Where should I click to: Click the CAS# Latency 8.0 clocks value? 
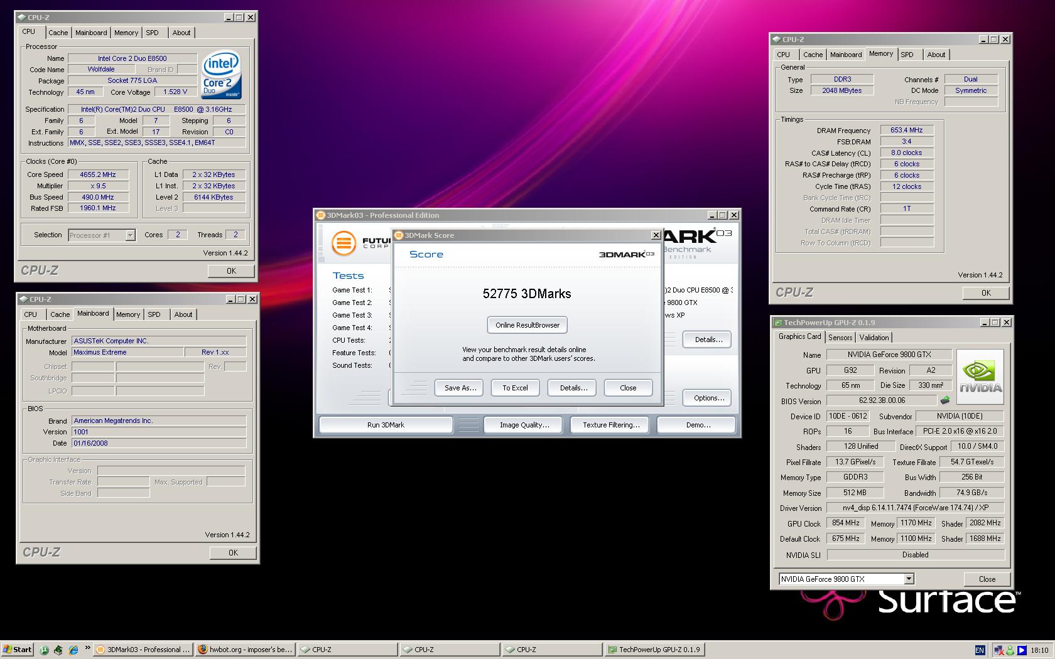tap(907, 153)
